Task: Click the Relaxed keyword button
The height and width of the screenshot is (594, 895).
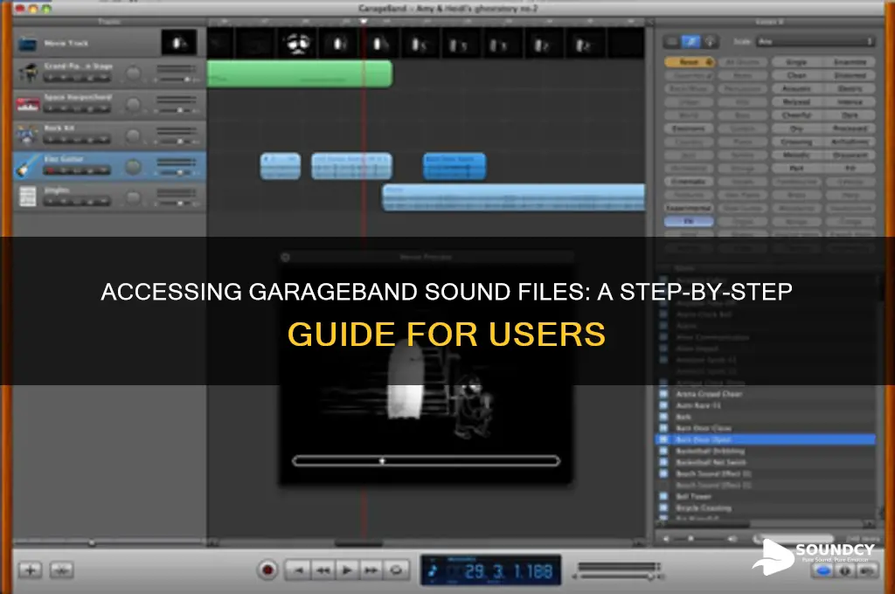Action: [796, 101]
